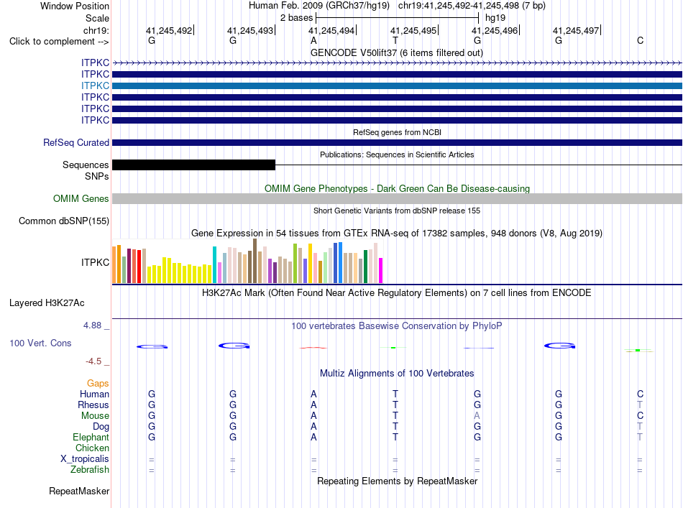683x508 pixels.
Task: Click the gray OMIM Genes bar
Action: (x=397, y=199)
